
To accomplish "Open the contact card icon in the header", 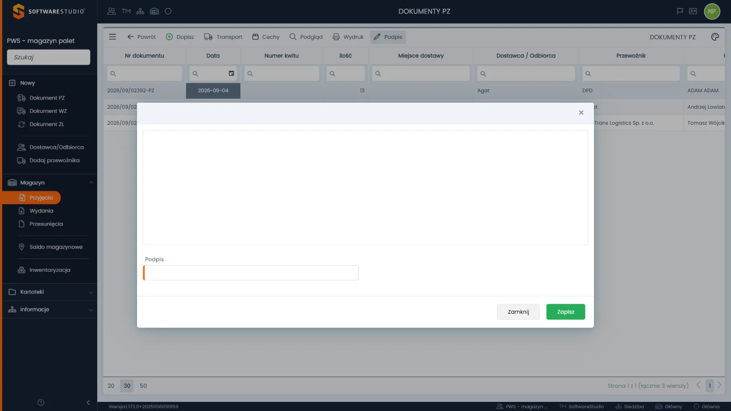I will coord(693,11).
